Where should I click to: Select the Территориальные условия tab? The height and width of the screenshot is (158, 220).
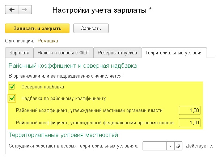pyautogui.click(x=174, y=53)
